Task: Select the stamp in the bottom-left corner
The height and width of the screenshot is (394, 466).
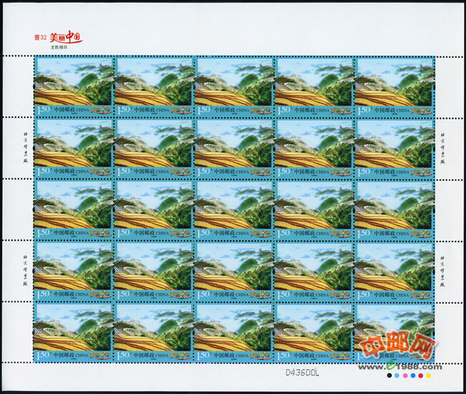Action: (x=73, y=333)
